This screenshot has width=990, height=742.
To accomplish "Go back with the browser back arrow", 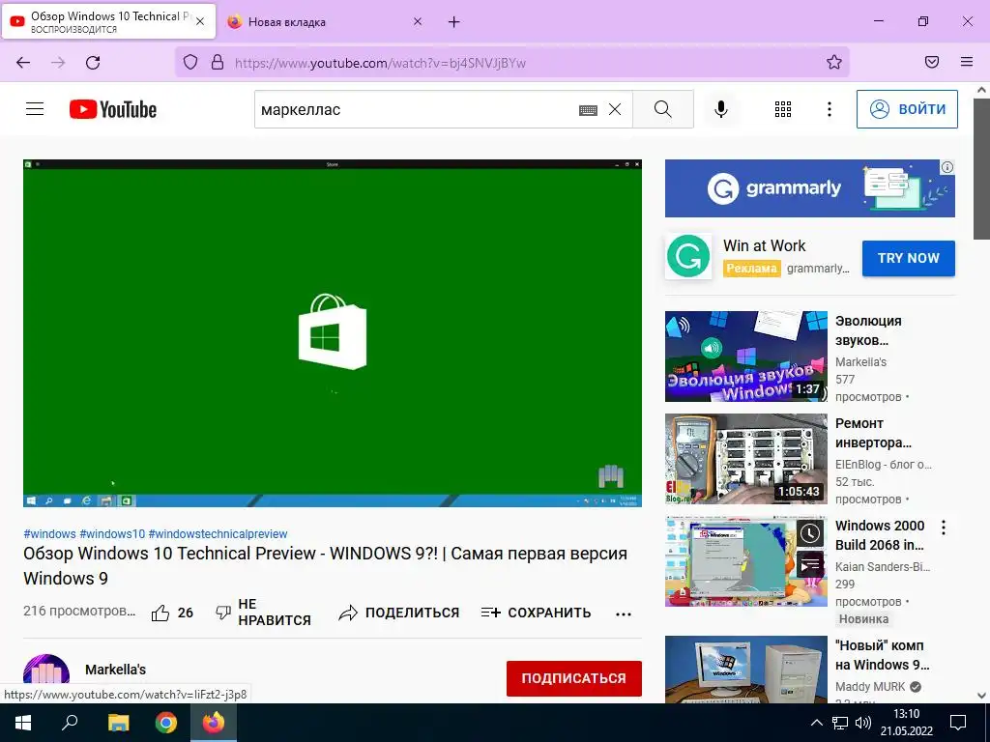I will [x=23, y=62].
